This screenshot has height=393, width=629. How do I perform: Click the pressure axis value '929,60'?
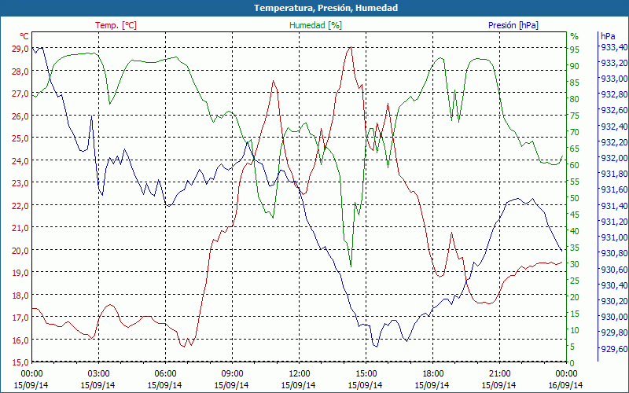(x=614, y=348)
